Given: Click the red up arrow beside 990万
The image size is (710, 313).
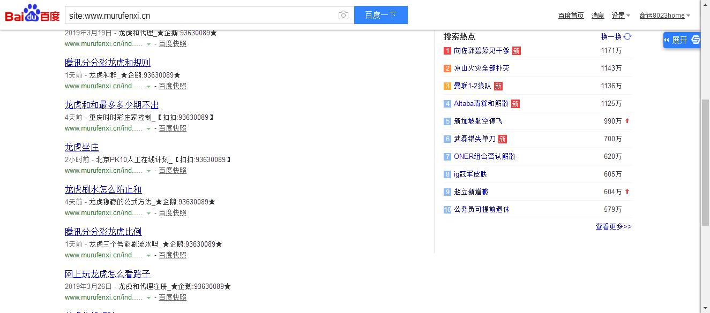Looking at the screenshot, I should 627,121.
